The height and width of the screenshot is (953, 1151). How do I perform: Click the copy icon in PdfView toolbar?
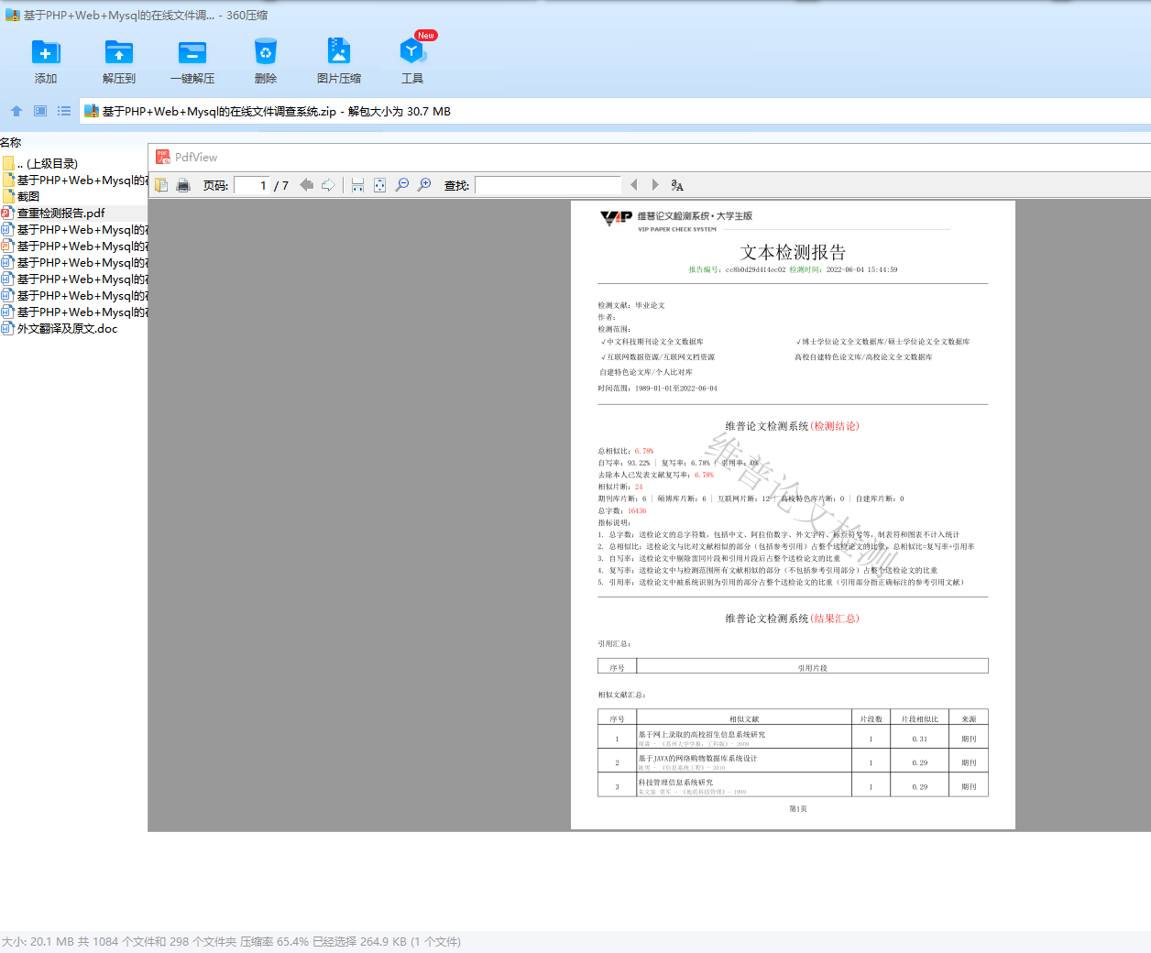pyautogui.click(x=161, y=185)
